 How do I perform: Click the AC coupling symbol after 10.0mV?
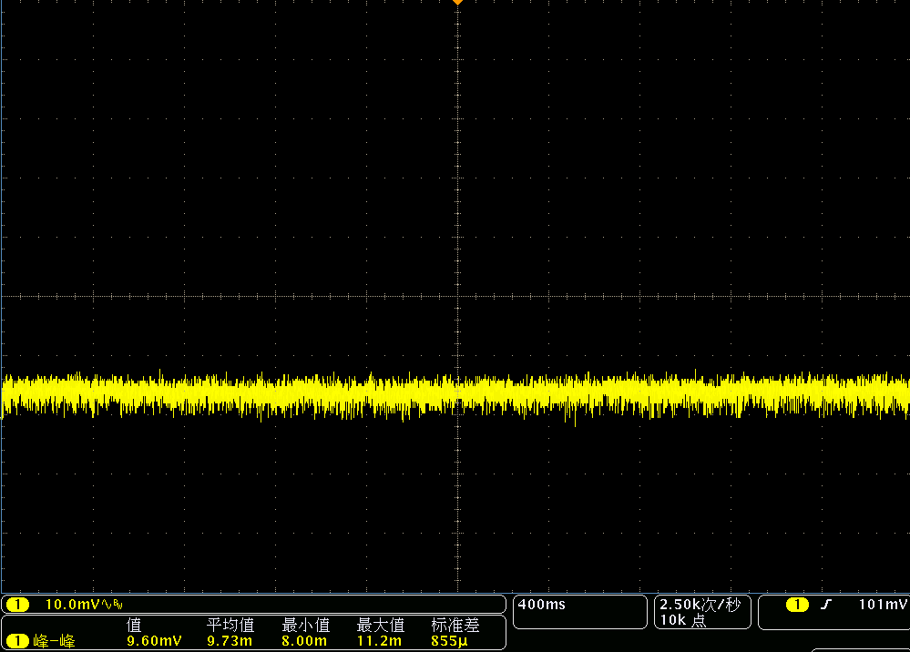[107, 605]
